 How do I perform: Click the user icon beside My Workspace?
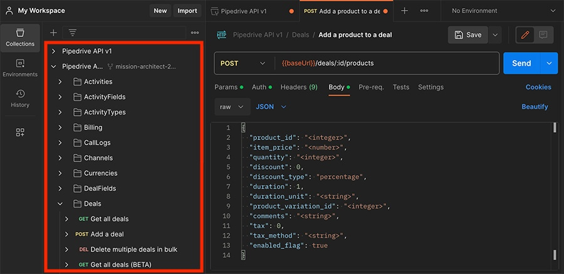(9, 11)
